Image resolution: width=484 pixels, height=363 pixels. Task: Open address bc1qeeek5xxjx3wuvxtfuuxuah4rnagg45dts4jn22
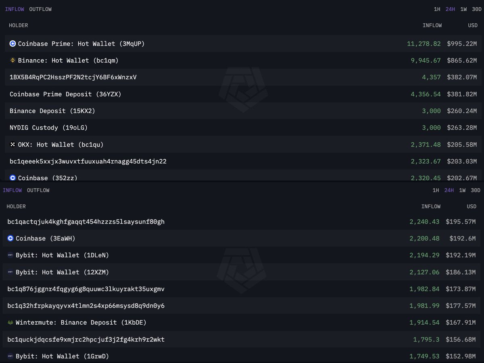tap(88, 161)
